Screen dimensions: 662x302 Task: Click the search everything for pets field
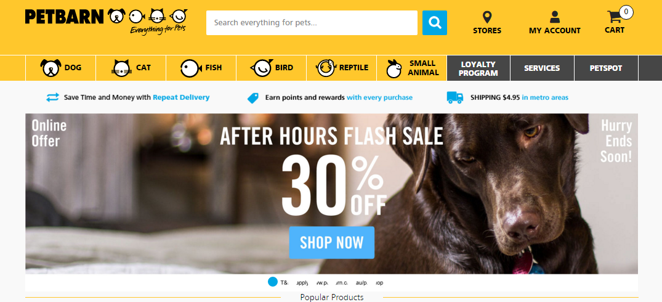(x=312, y=23)
